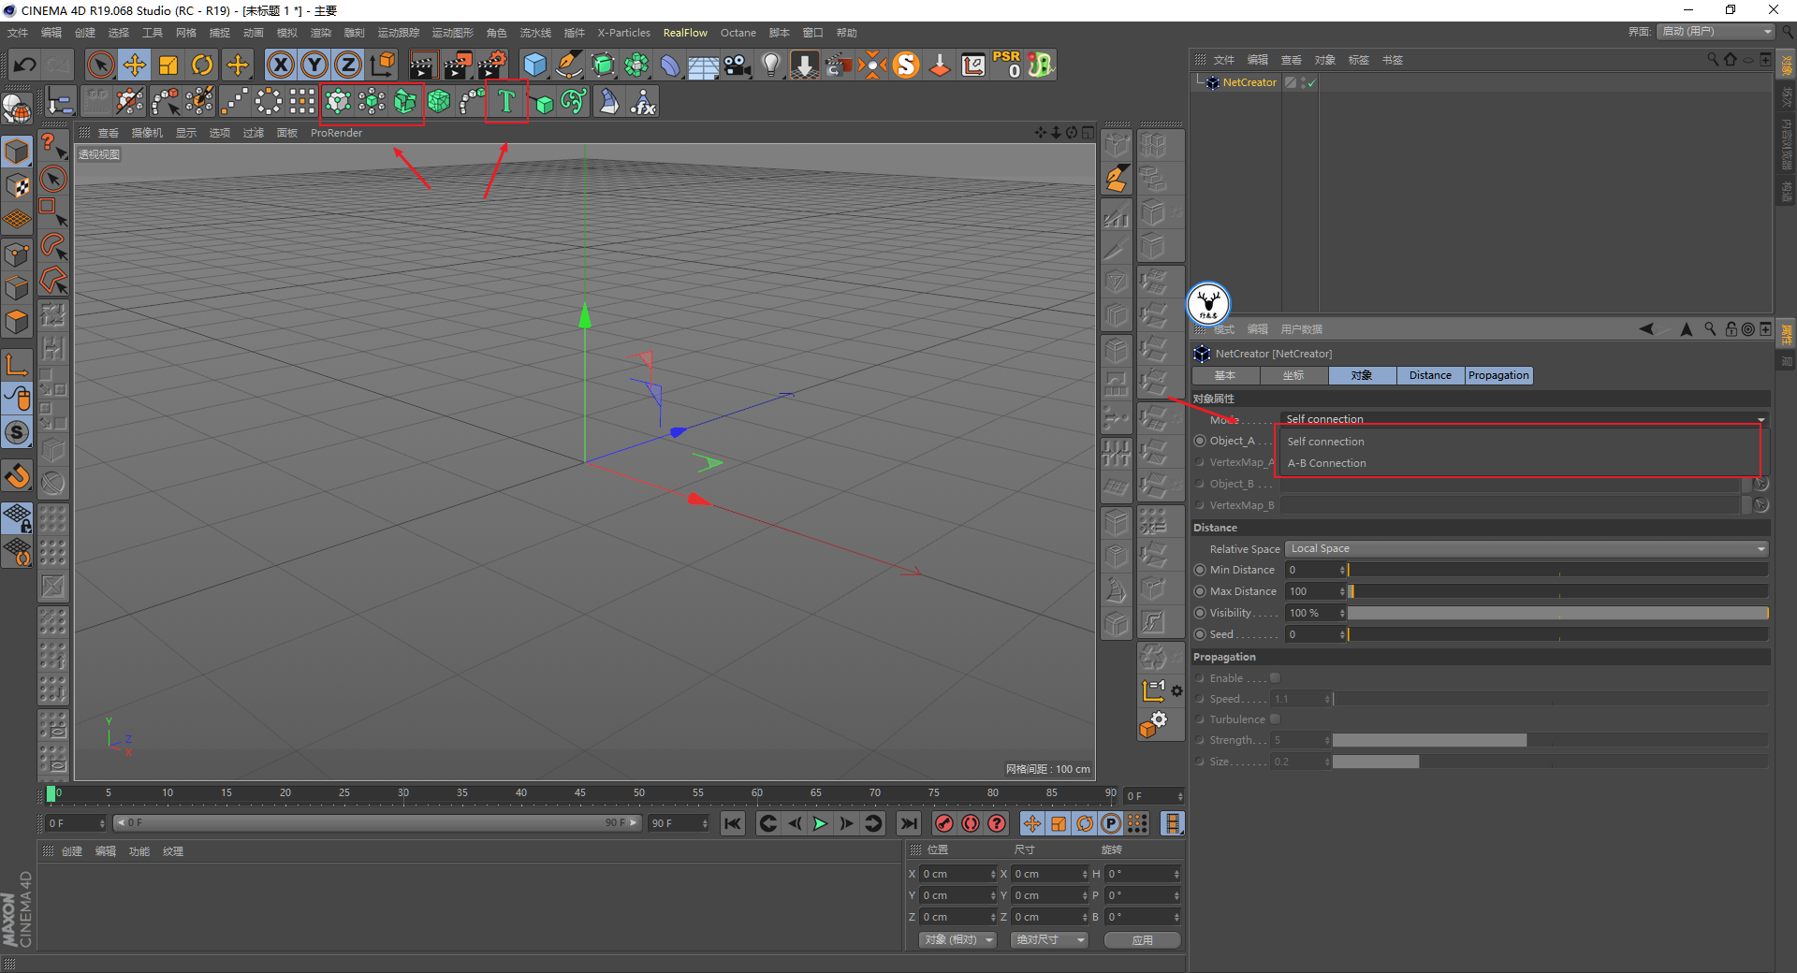This screenshot has width=1797, height=973.
Task: Click the lock icon in Attribute Manager
Action: (1731, 328)
